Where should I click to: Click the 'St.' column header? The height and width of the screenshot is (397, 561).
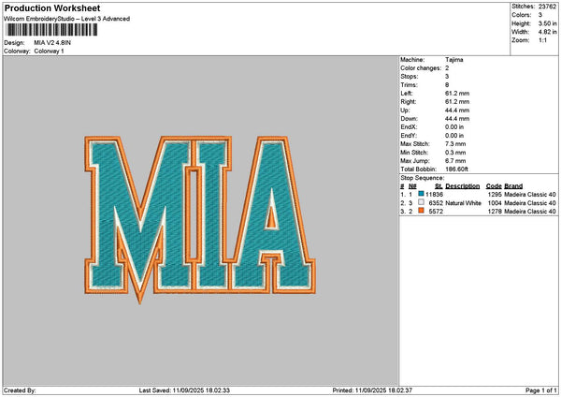click(x=439, y=186)
